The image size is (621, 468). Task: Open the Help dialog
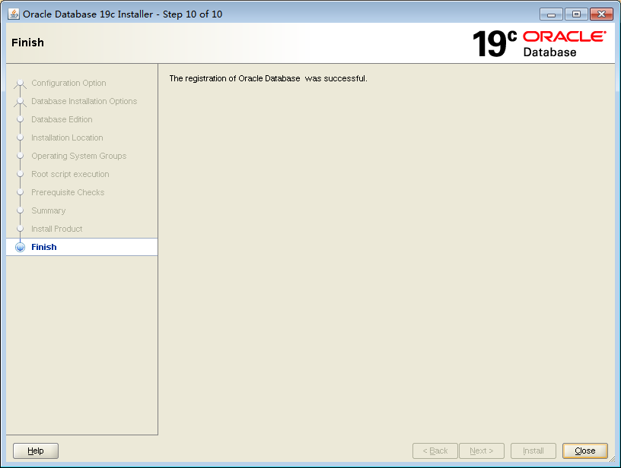(x=35, y=451)
